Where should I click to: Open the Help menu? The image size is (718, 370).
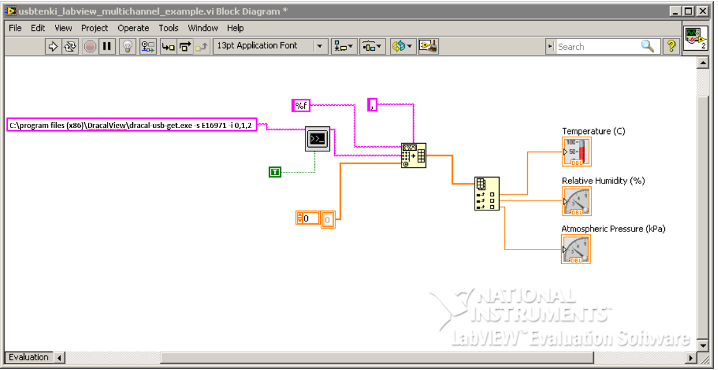pos(235,28)
